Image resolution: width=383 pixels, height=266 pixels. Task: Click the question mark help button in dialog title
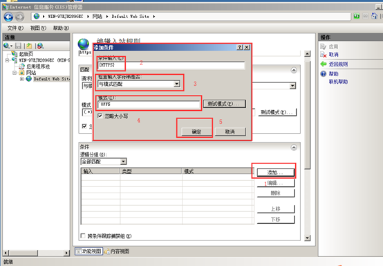point(240,47)
